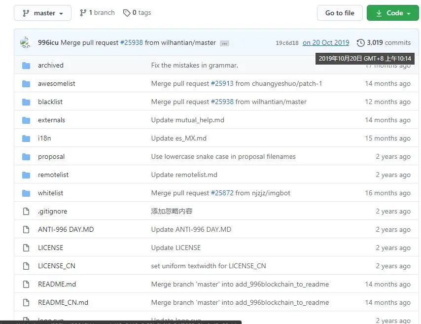Open the commit history clock icon
This screenshot has height=324, width=421.
[361, 43]
